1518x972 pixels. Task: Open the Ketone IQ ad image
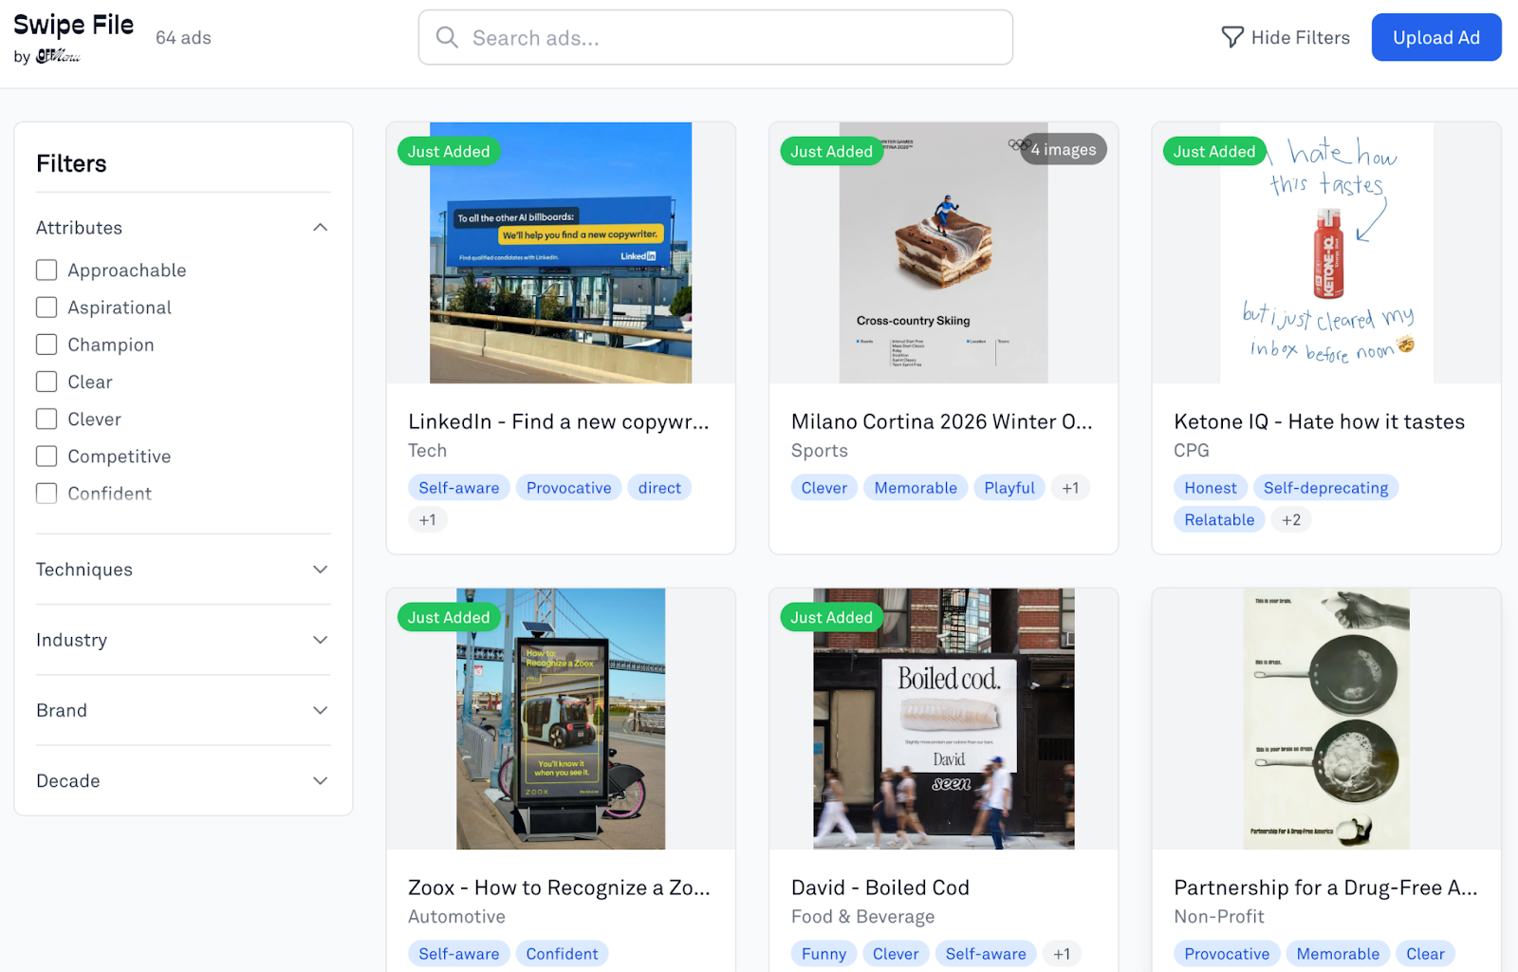click(1326, 252)
